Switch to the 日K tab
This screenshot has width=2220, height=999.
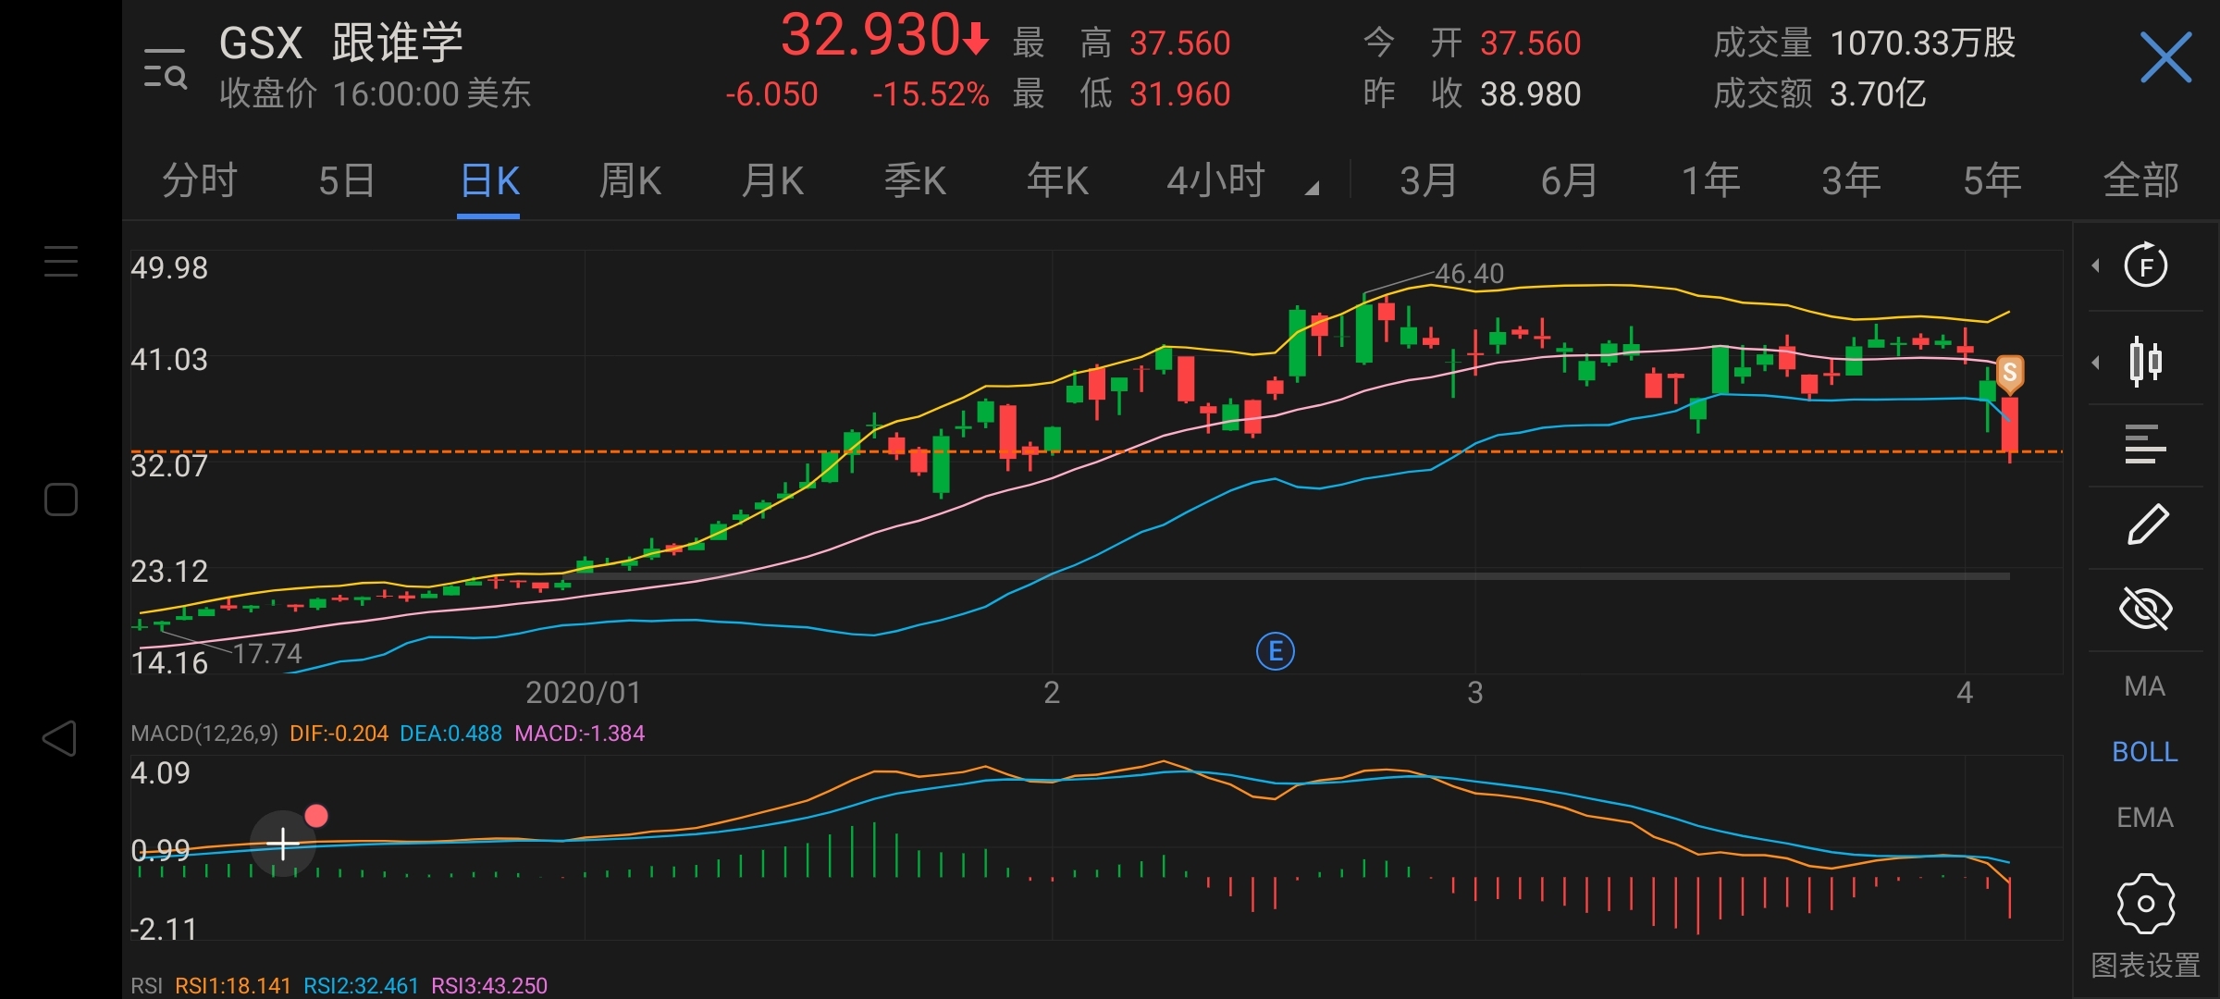pos(489,179)
